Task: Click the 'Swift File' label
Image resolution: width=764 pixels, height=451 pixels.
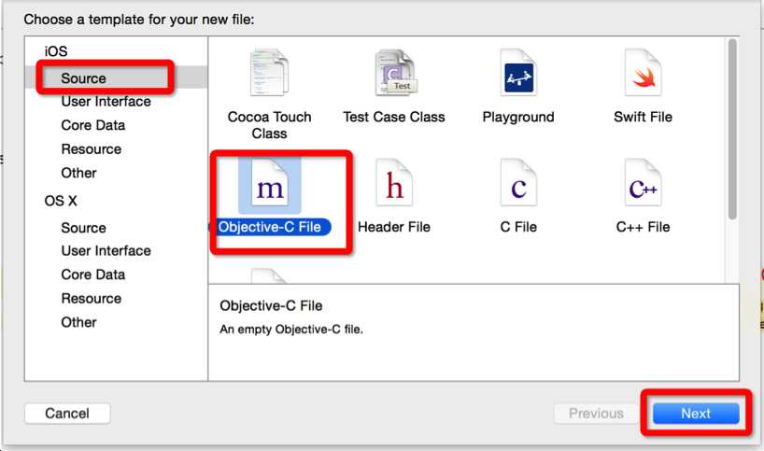Action: [644, 117]
